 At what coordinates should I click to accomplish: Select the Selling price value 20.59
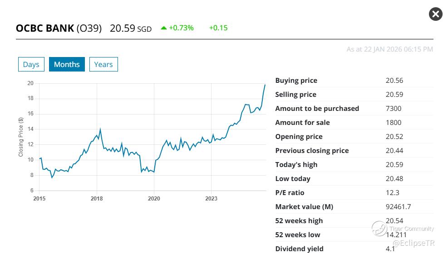coord(394,95)
